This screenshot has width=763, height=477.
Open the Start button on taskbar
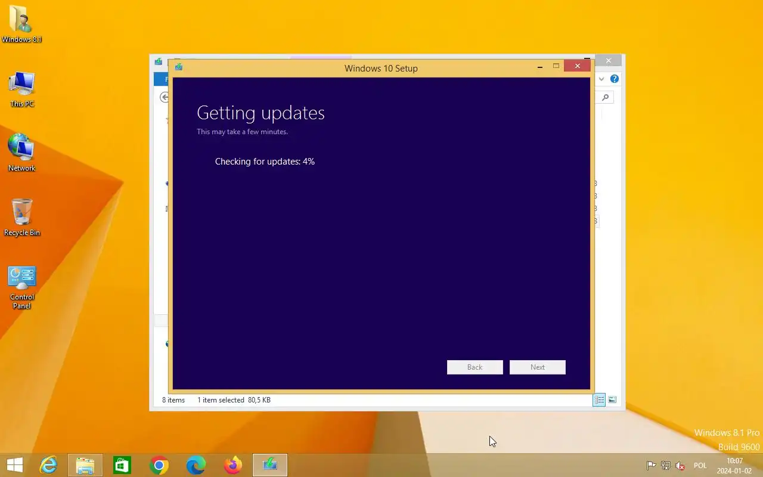[14, 465]
